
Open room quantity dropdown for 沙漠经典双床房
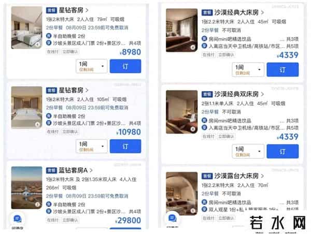point(248,151)
